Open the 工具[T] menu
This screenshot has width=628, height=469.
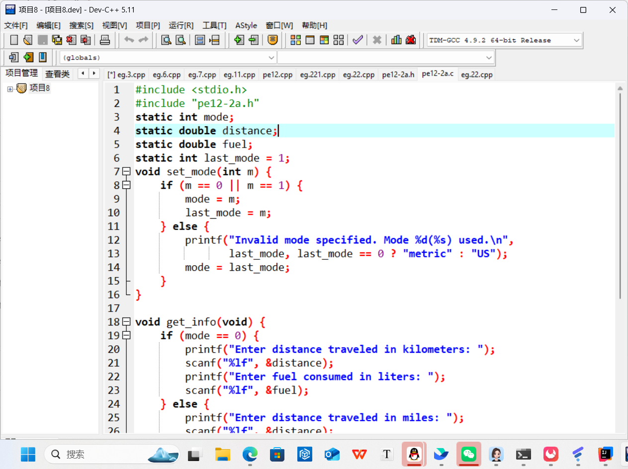214,25
